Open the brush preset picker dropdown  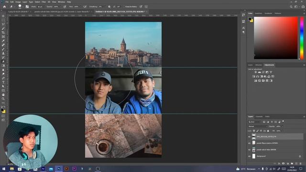coord(23,7)
